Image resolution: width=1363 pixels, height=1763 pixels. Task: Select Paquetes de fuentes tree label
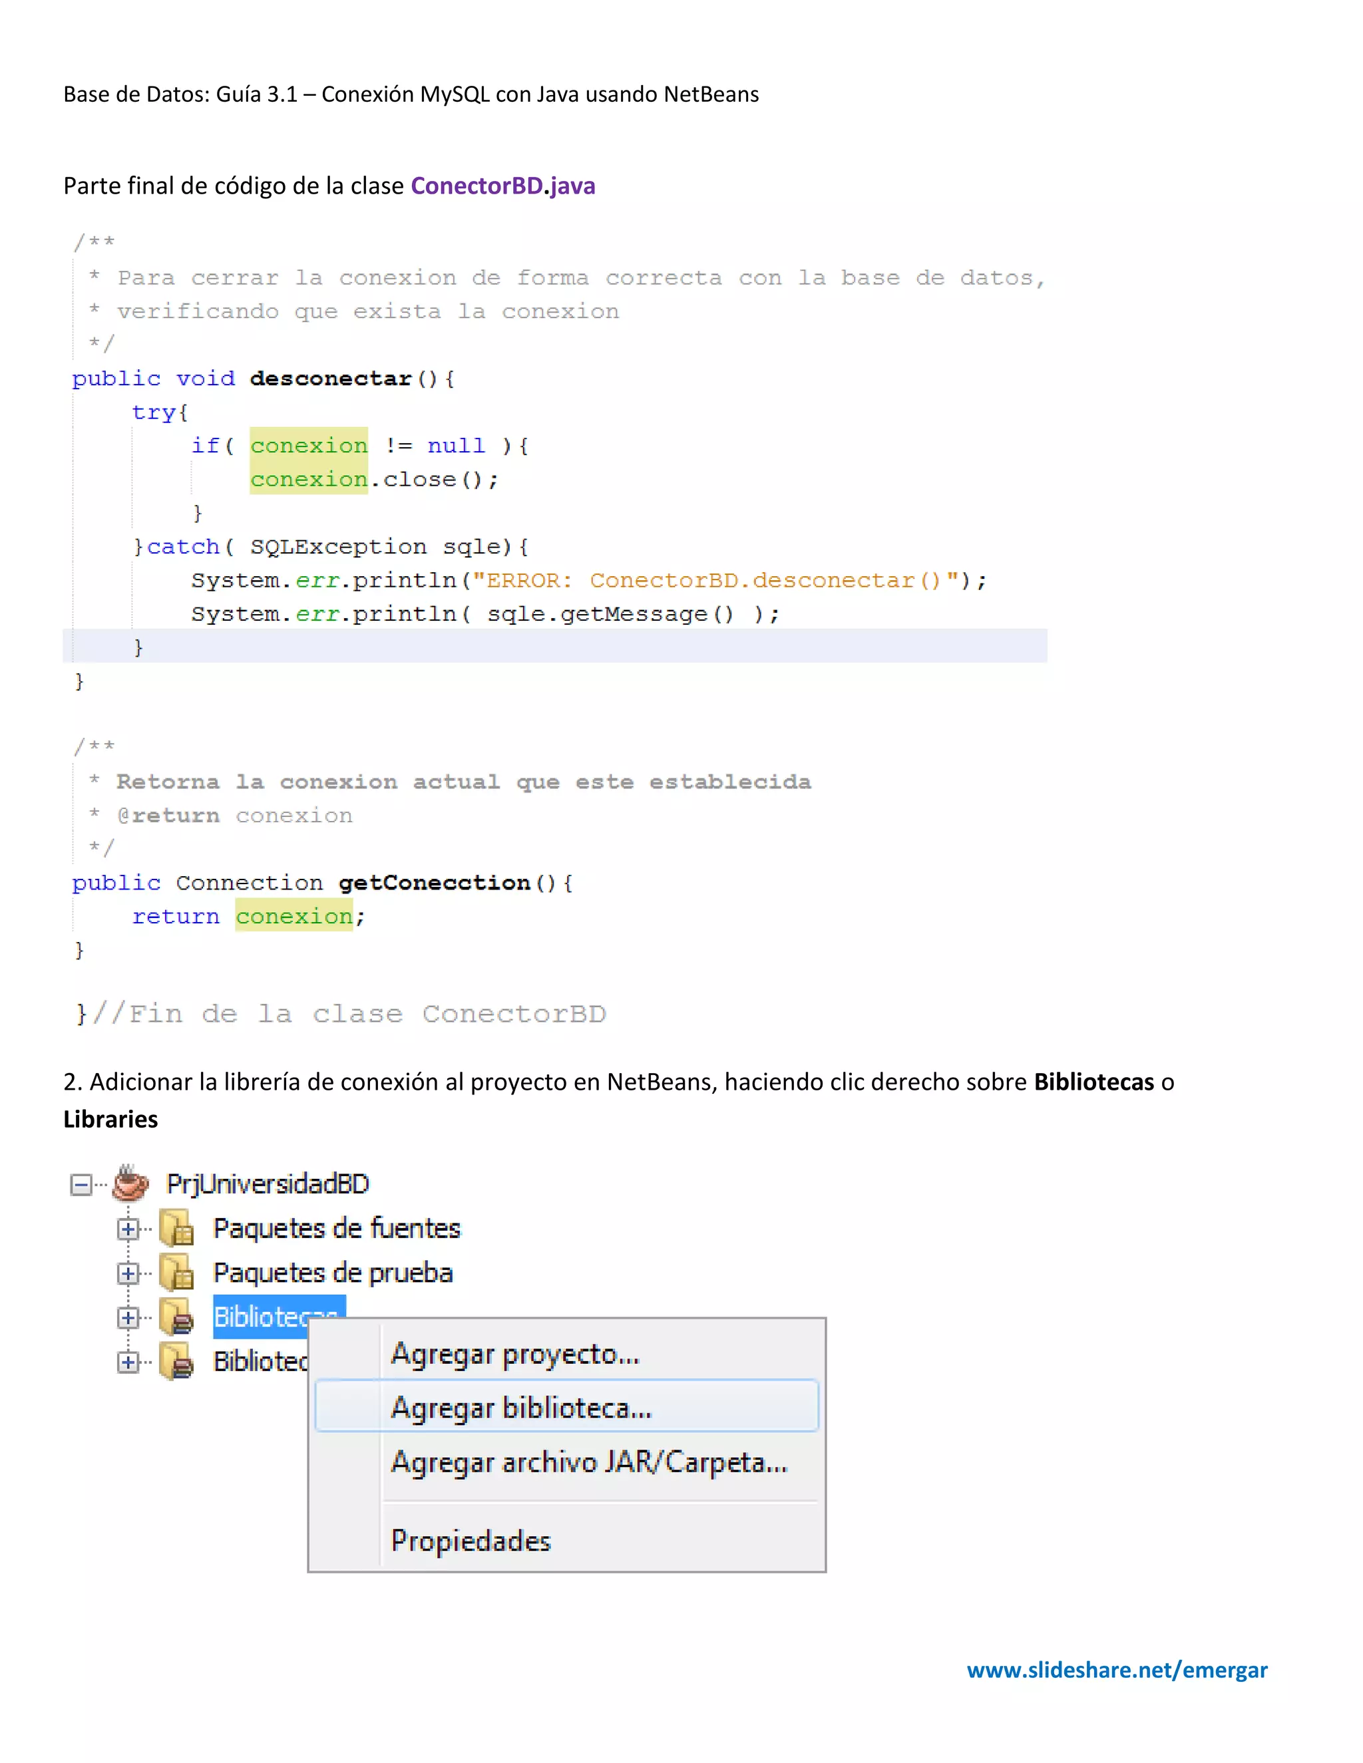pos(336,1229)
